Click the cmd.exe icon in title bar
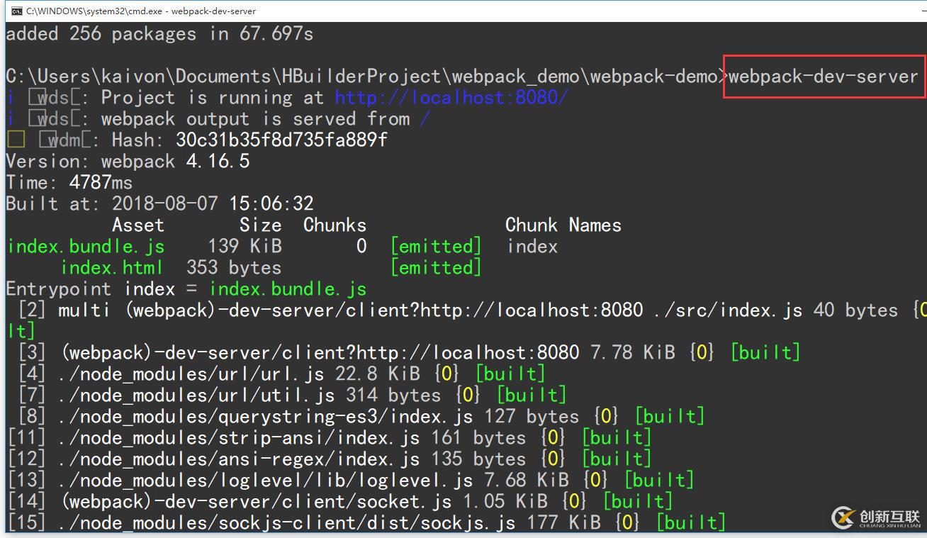Image resolution: width=927 pixels, height=538 pixels. [15, 11]
